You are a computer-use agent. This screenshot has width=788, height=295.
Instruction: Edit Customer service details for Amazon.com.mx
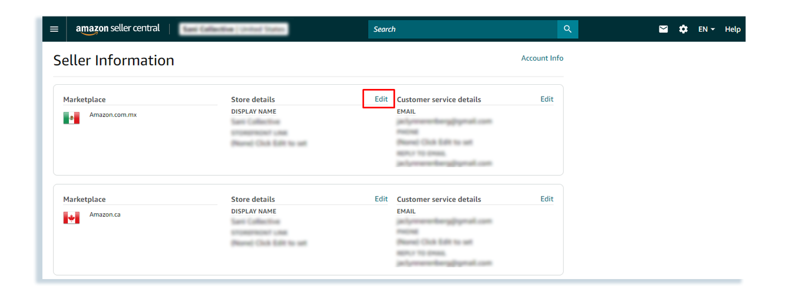[547, 99]
